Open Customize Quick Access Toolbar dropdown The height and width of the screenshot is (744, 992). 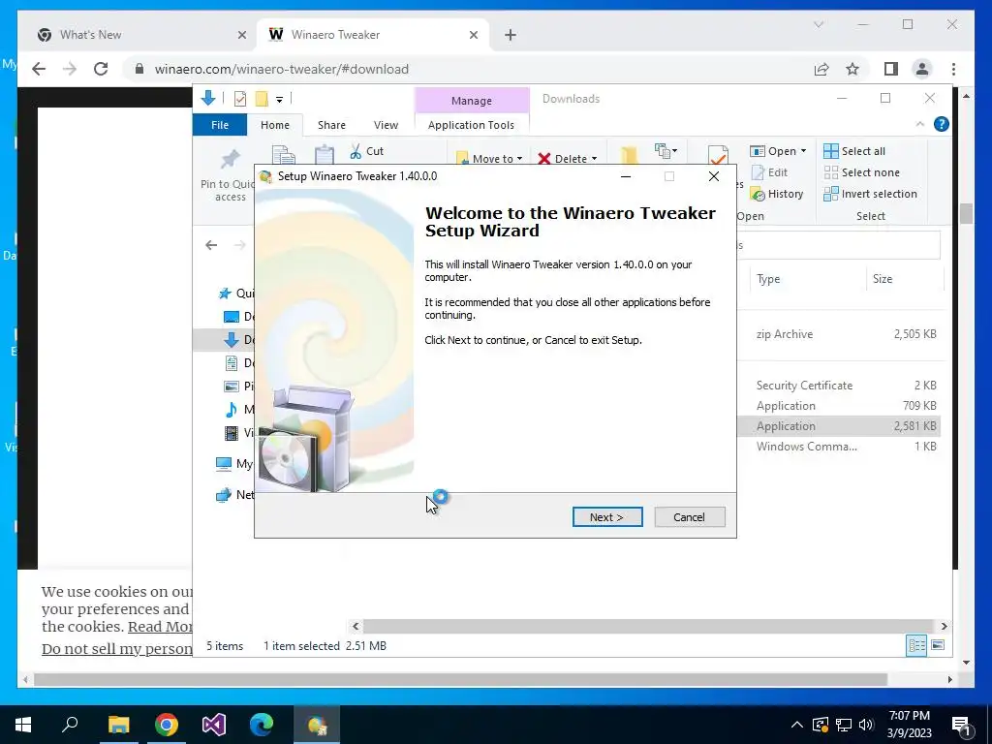point(279,100)
